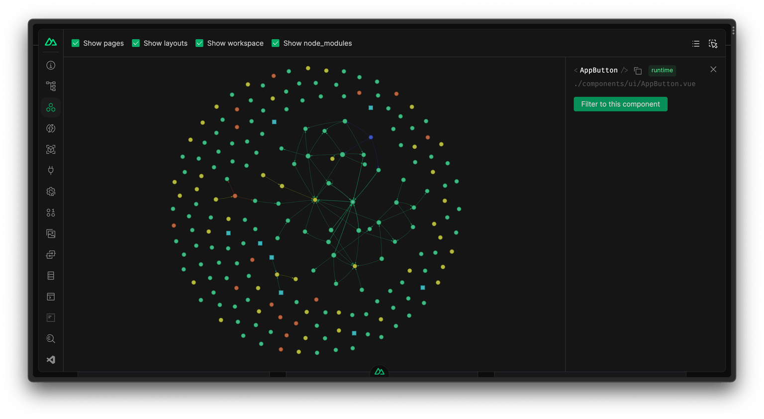
Task: Disable Show layouts
Action: click(135, 43)
